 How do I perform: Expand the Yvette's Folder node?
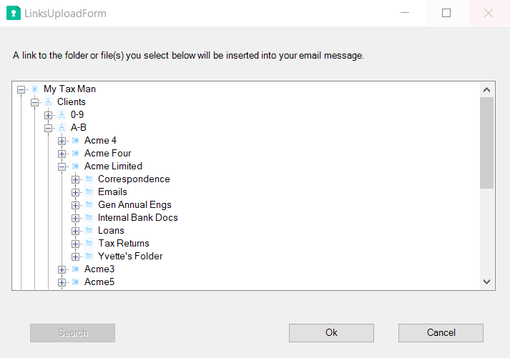76,257
